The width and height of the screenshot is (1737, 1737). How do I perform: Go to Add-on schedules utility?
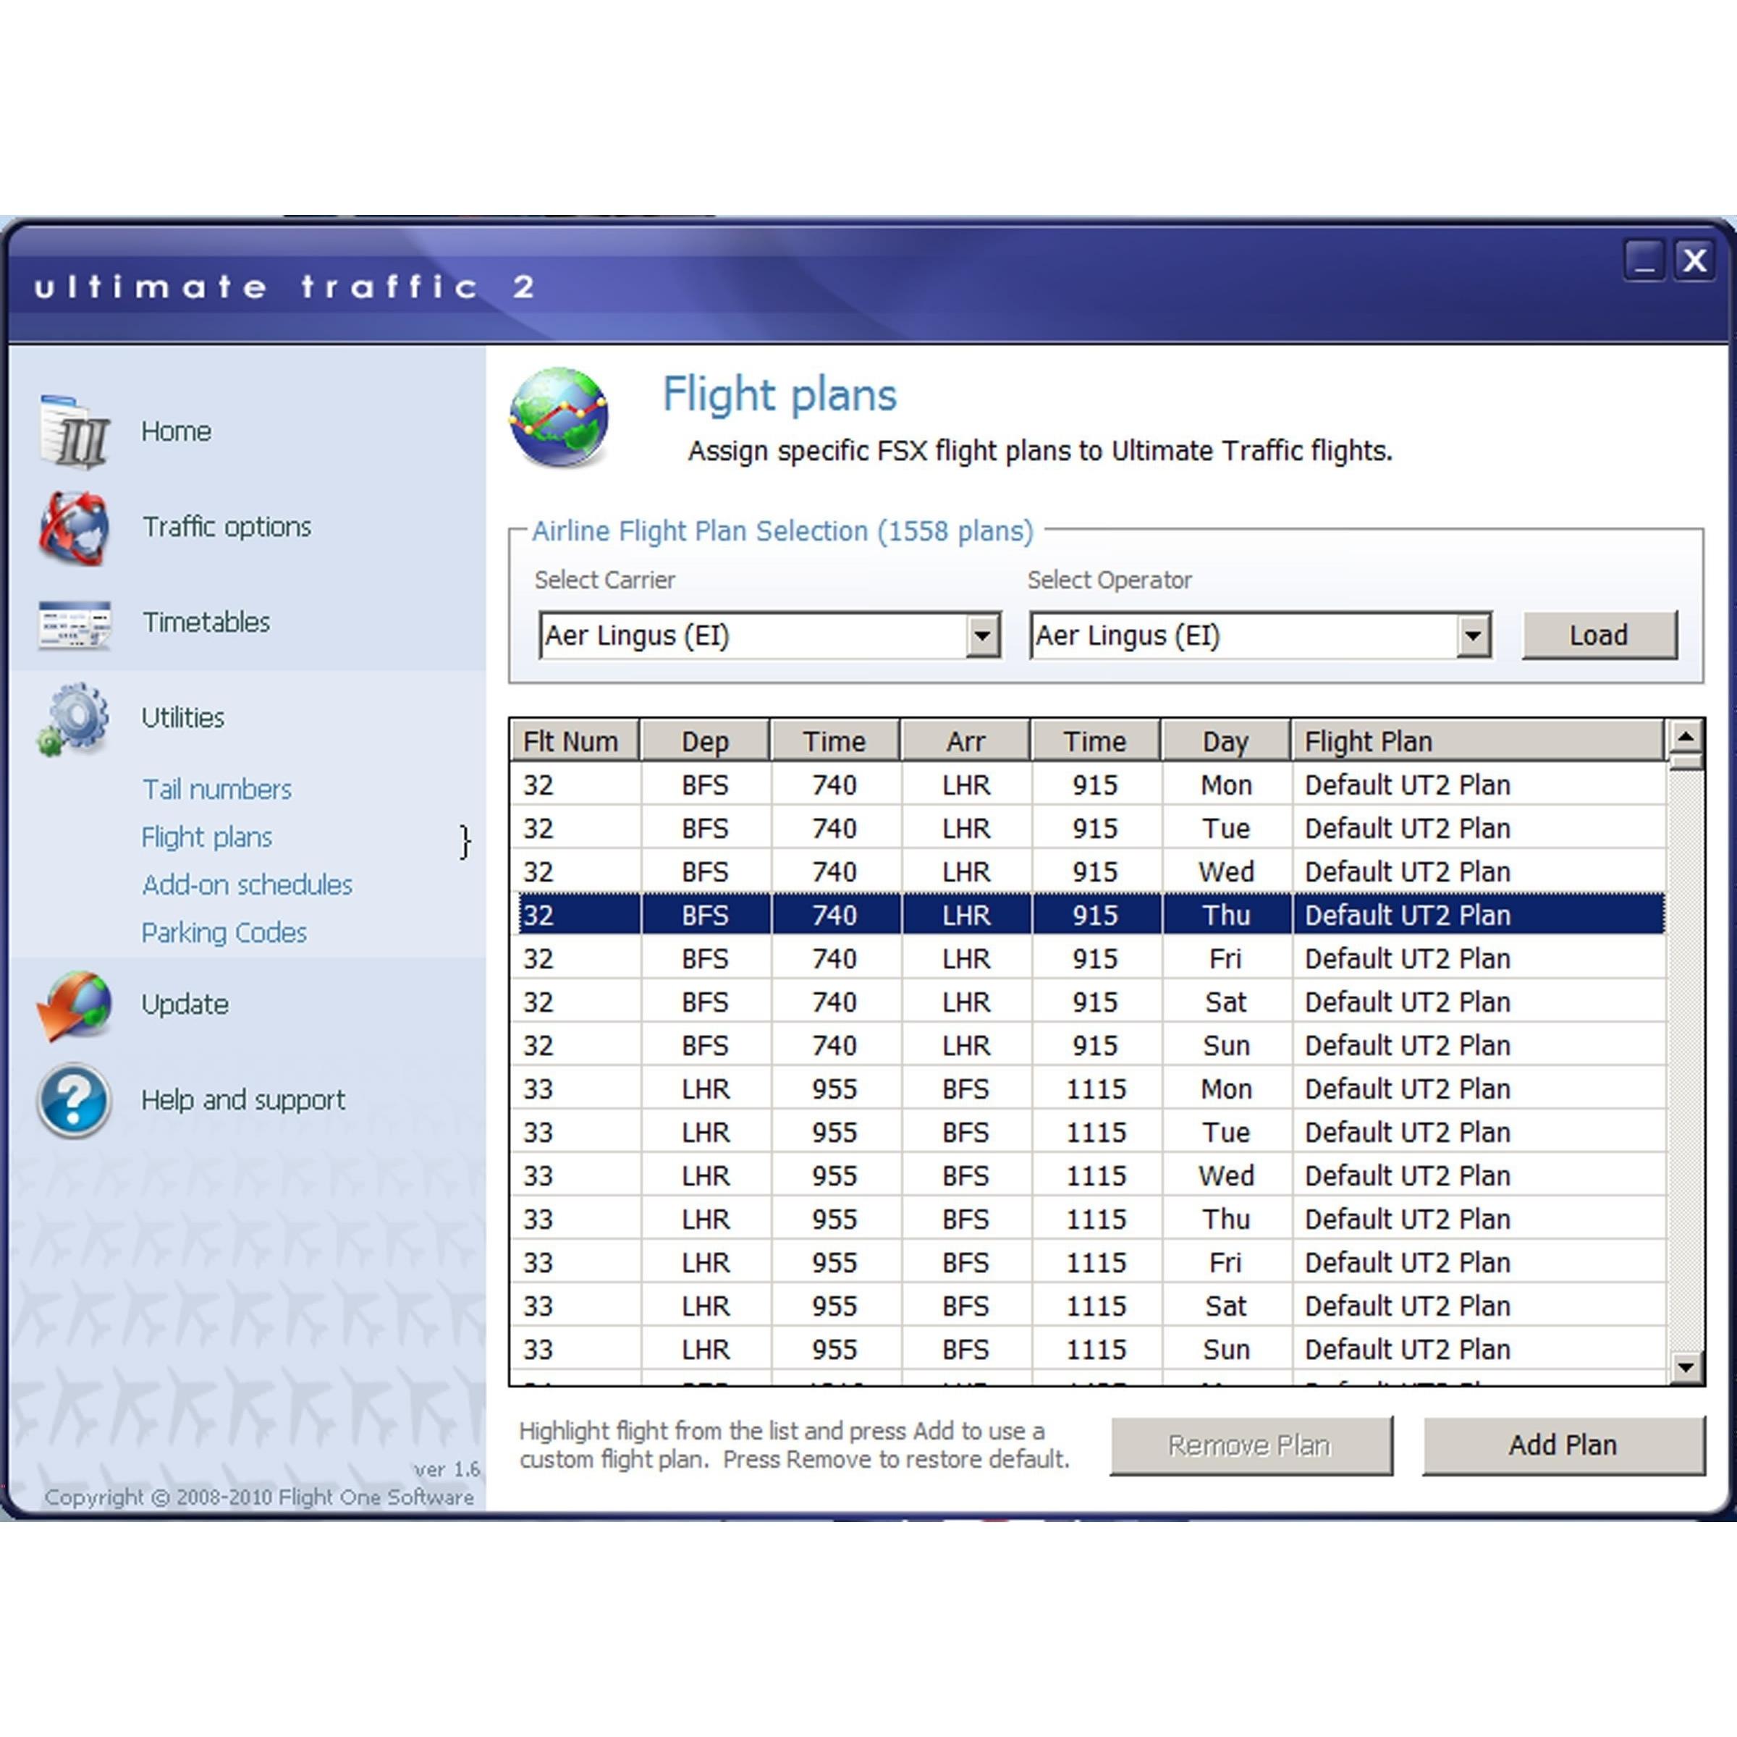(x=248, y=884)
